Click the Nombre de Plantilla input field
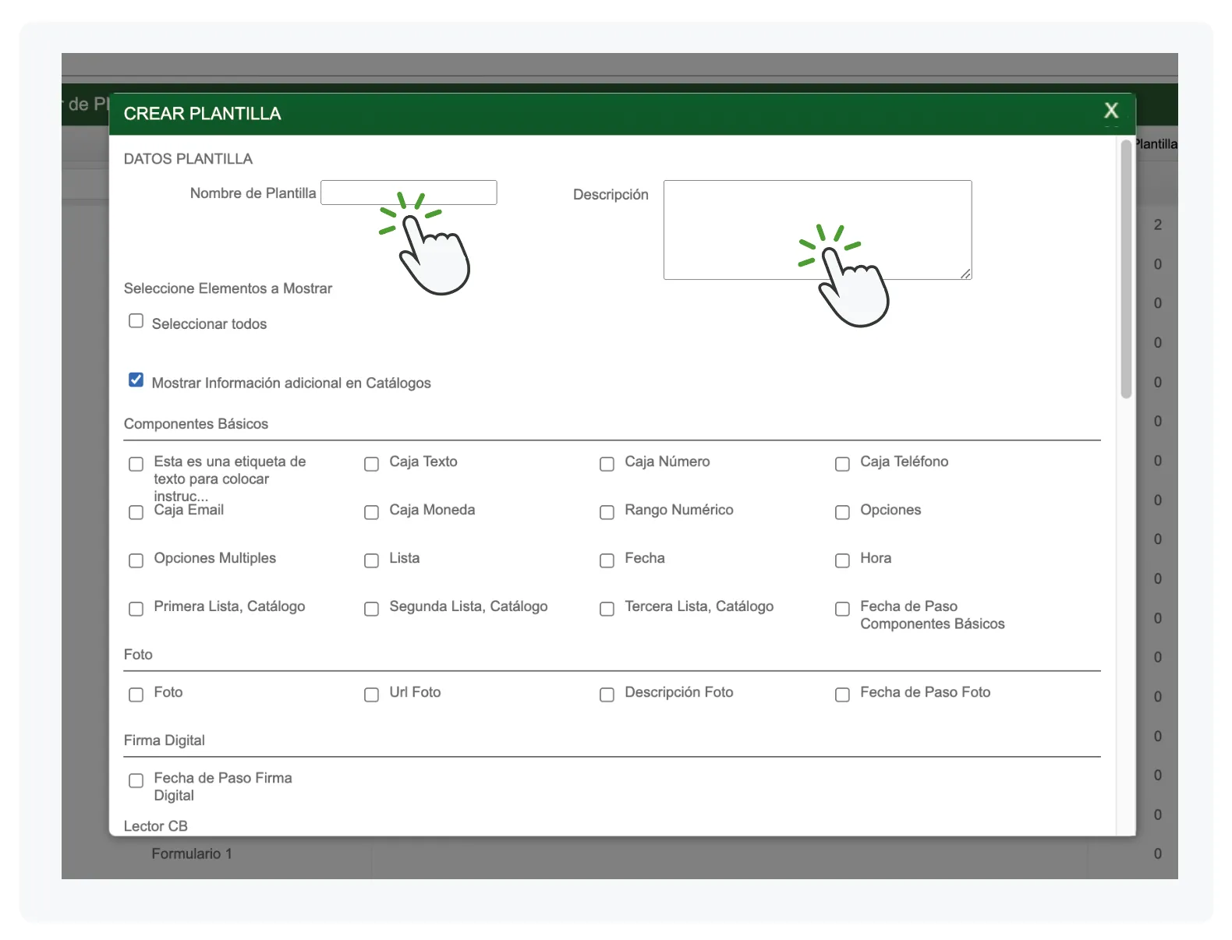The image size is (1232, 940). [x=409, y=193]
